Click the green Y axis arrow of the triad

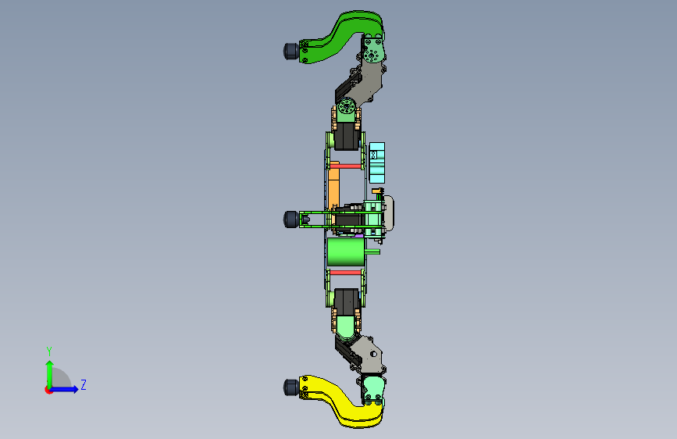pyautogui.click(x=50, y=373)
